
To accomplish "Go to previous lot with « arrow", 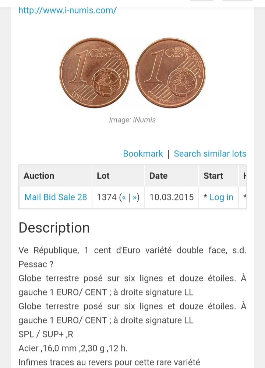I will [124, 197].
